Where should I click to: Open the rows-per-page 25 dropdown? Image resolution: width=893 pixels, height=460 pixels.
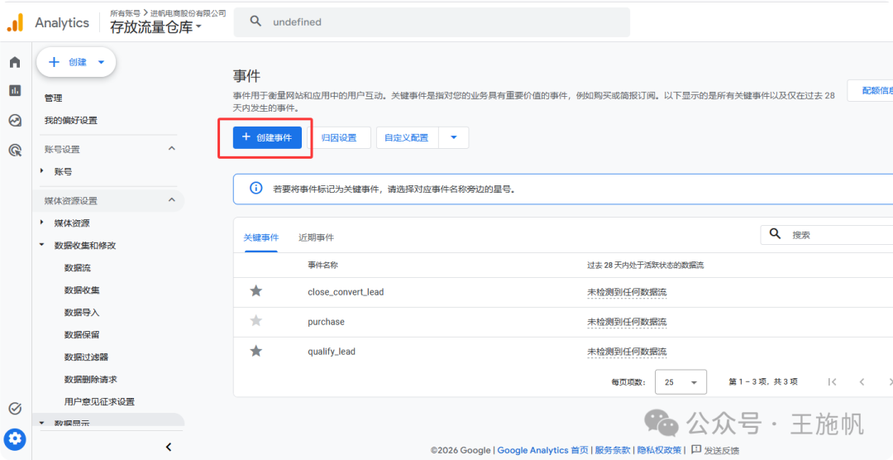point(681,382)
